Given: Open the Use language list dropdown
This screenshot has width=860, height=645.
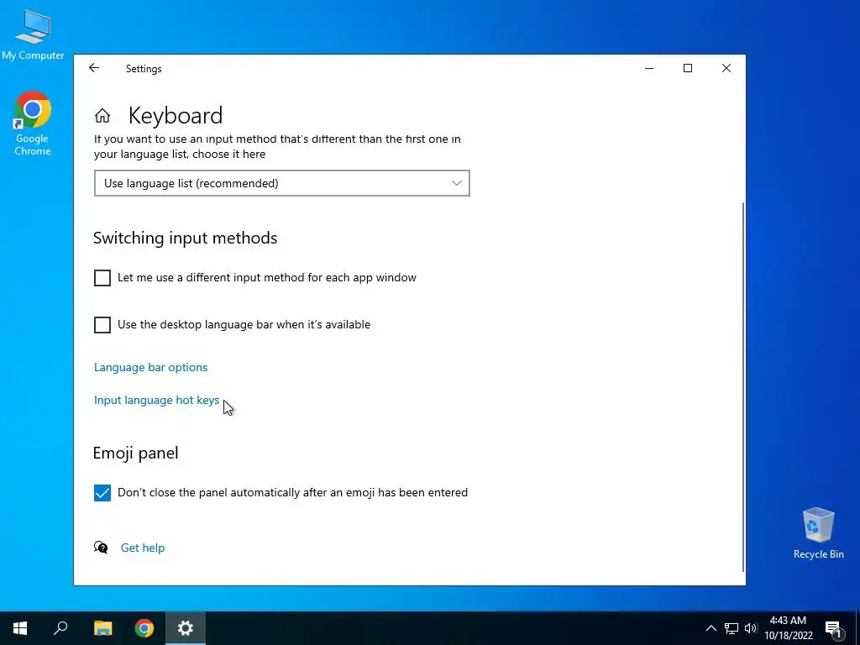Looking at the screenshot, I should pos(282,183).
